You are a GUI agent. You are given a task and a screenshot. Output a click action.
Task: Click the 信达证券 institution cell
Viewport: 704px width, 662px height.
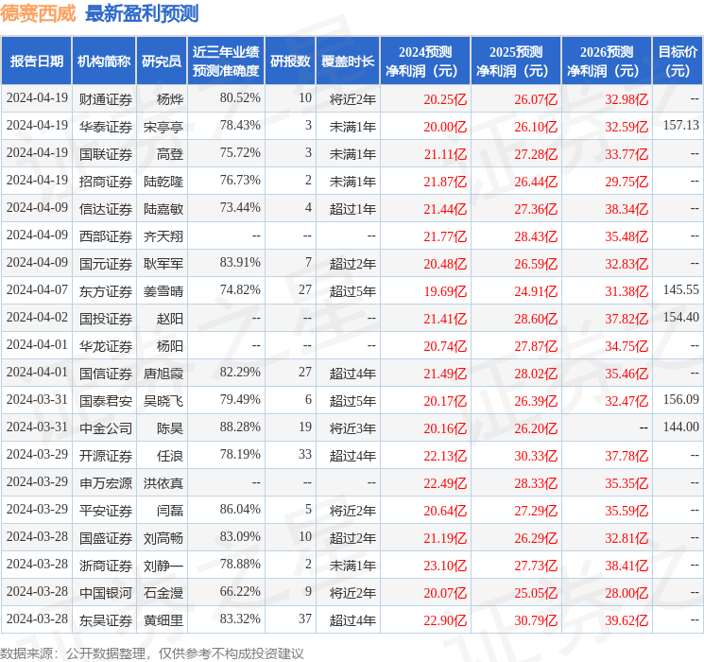pyautogui.click(x=106, y=209)
